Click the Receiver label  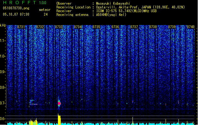(x=64, y=11)
